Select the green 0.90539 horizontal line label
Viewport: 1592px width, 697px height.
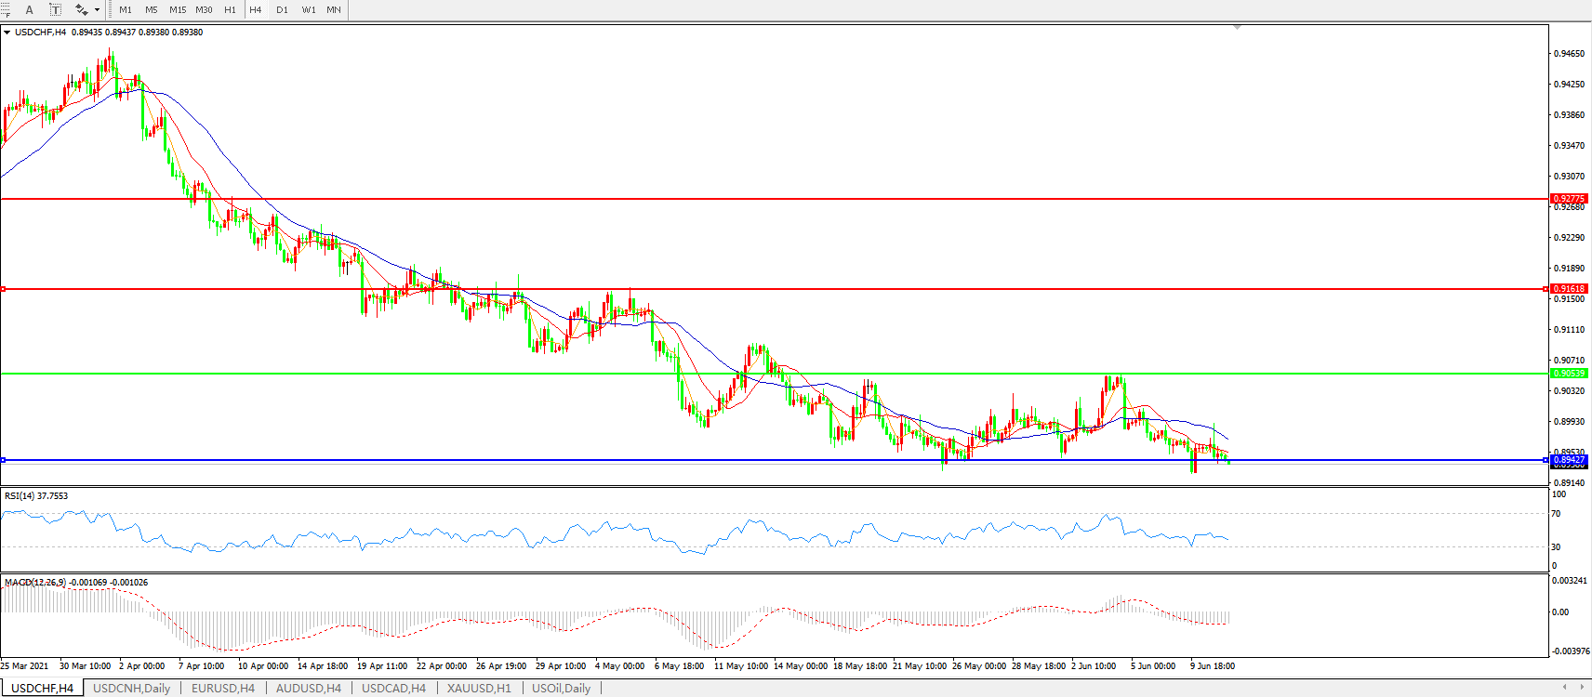click(x=1569, y=374)
